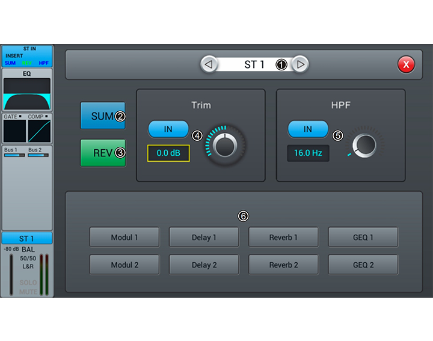Select the 16.0 Hz HPF value field
This screenshot has height=341, width=433.
pyautogui.click(x=308, y=153)
